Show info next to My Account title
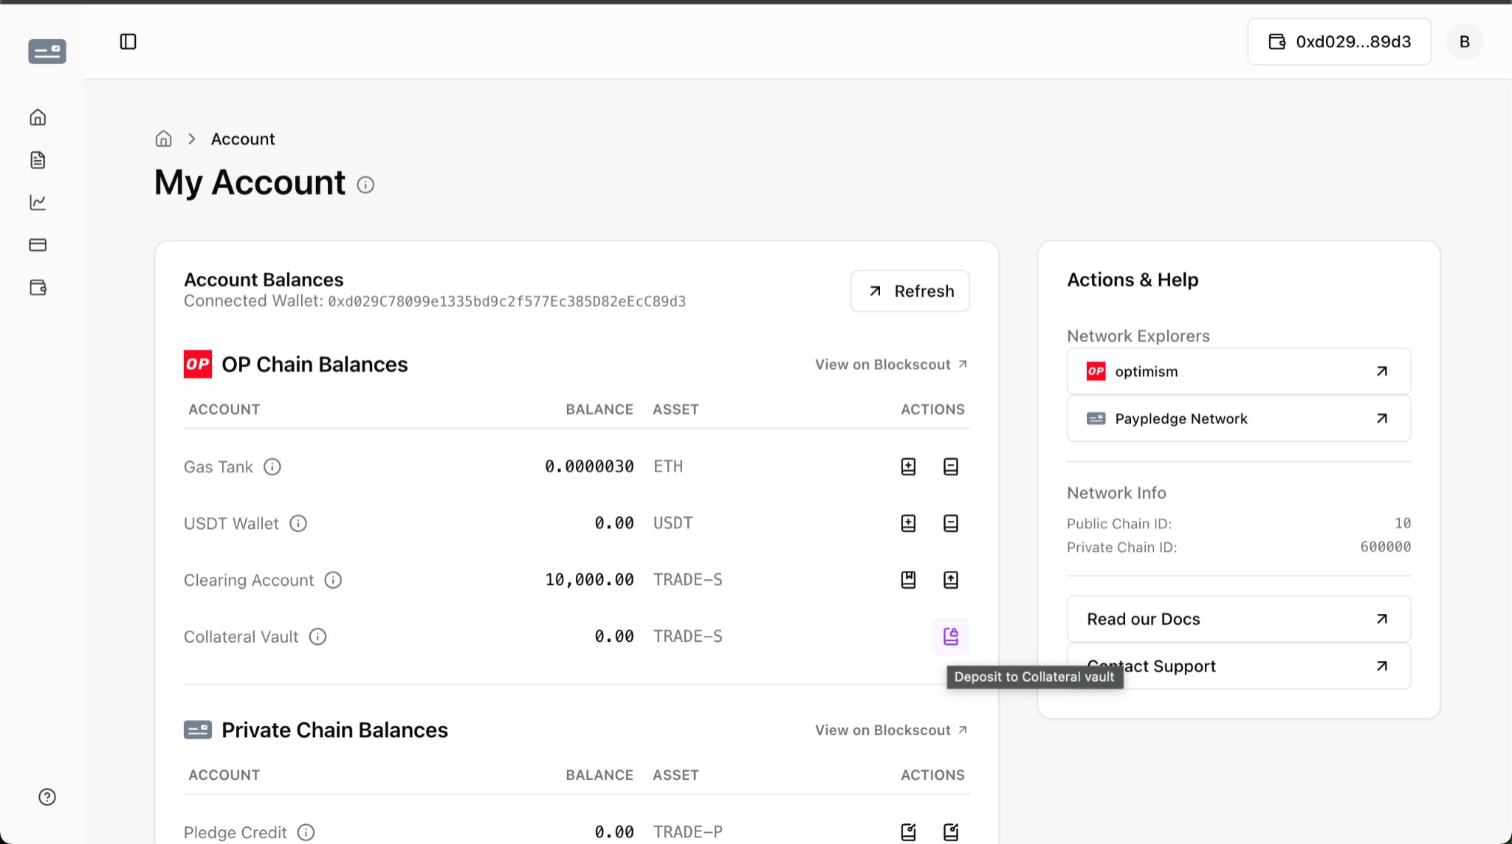This screenshot has height=844, width=1512. click(365, 185)
